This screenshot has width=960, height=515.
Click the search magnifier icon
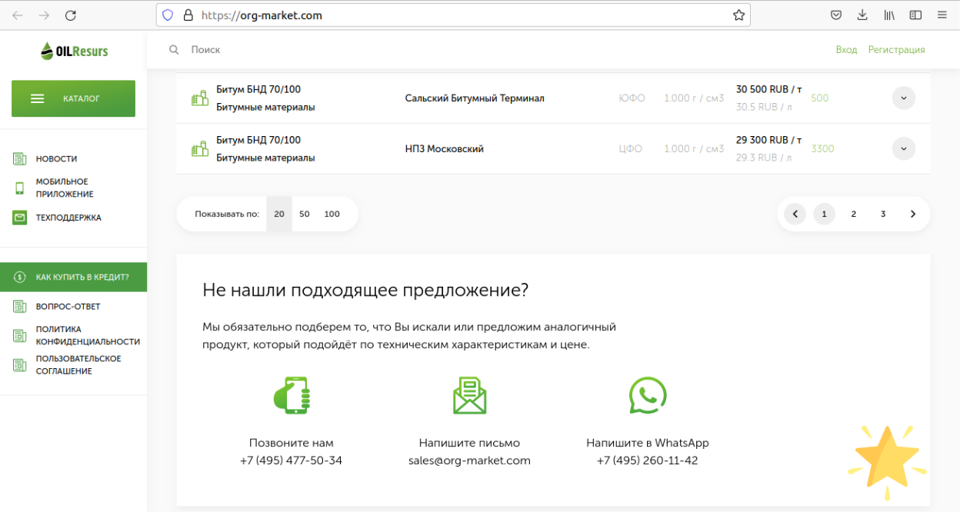coord(174,50)
